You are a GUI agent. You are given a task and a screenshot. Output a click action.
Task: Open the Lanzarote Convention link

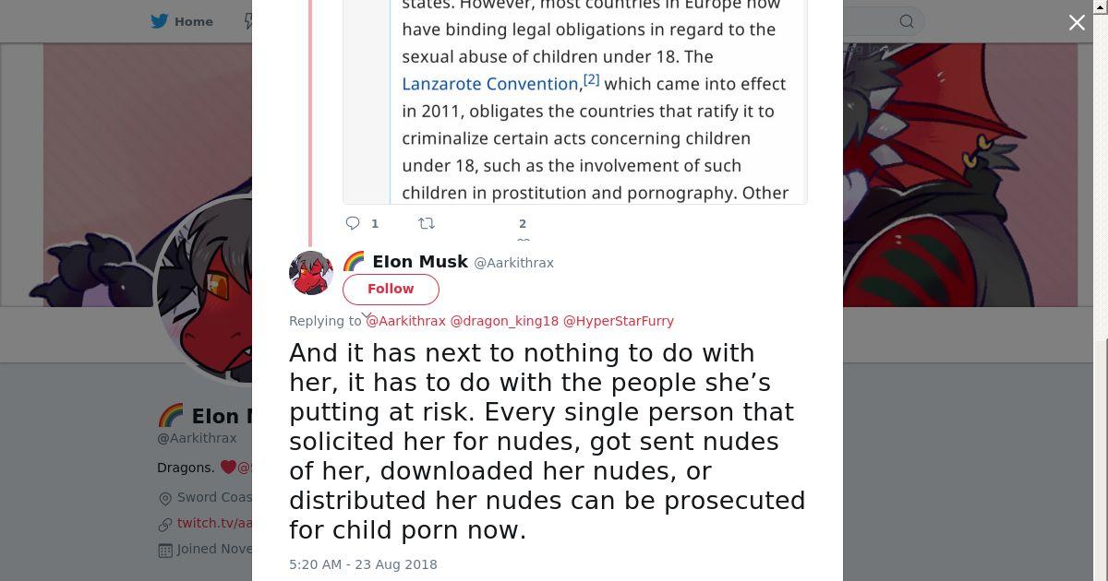[489, 84]
